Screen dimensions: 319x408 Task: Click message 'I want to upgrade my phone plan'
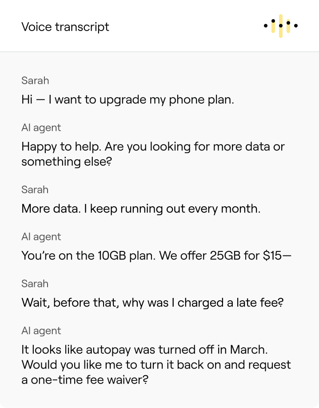(128, 100)
